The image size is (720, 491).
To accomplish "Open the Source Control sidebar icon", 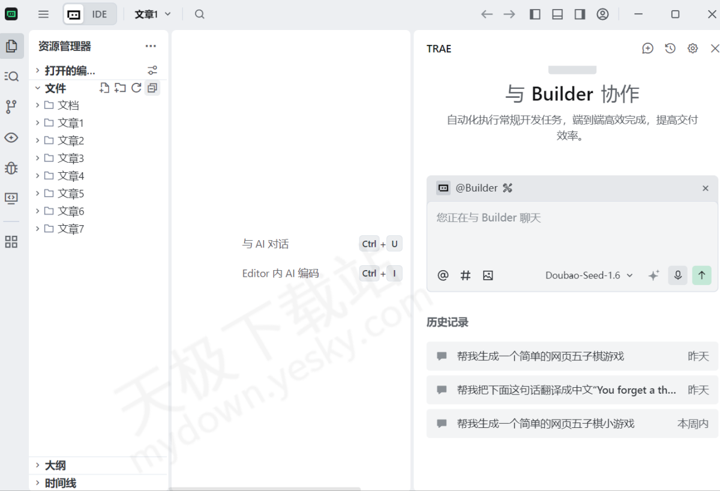I will (x=11, y=107).
